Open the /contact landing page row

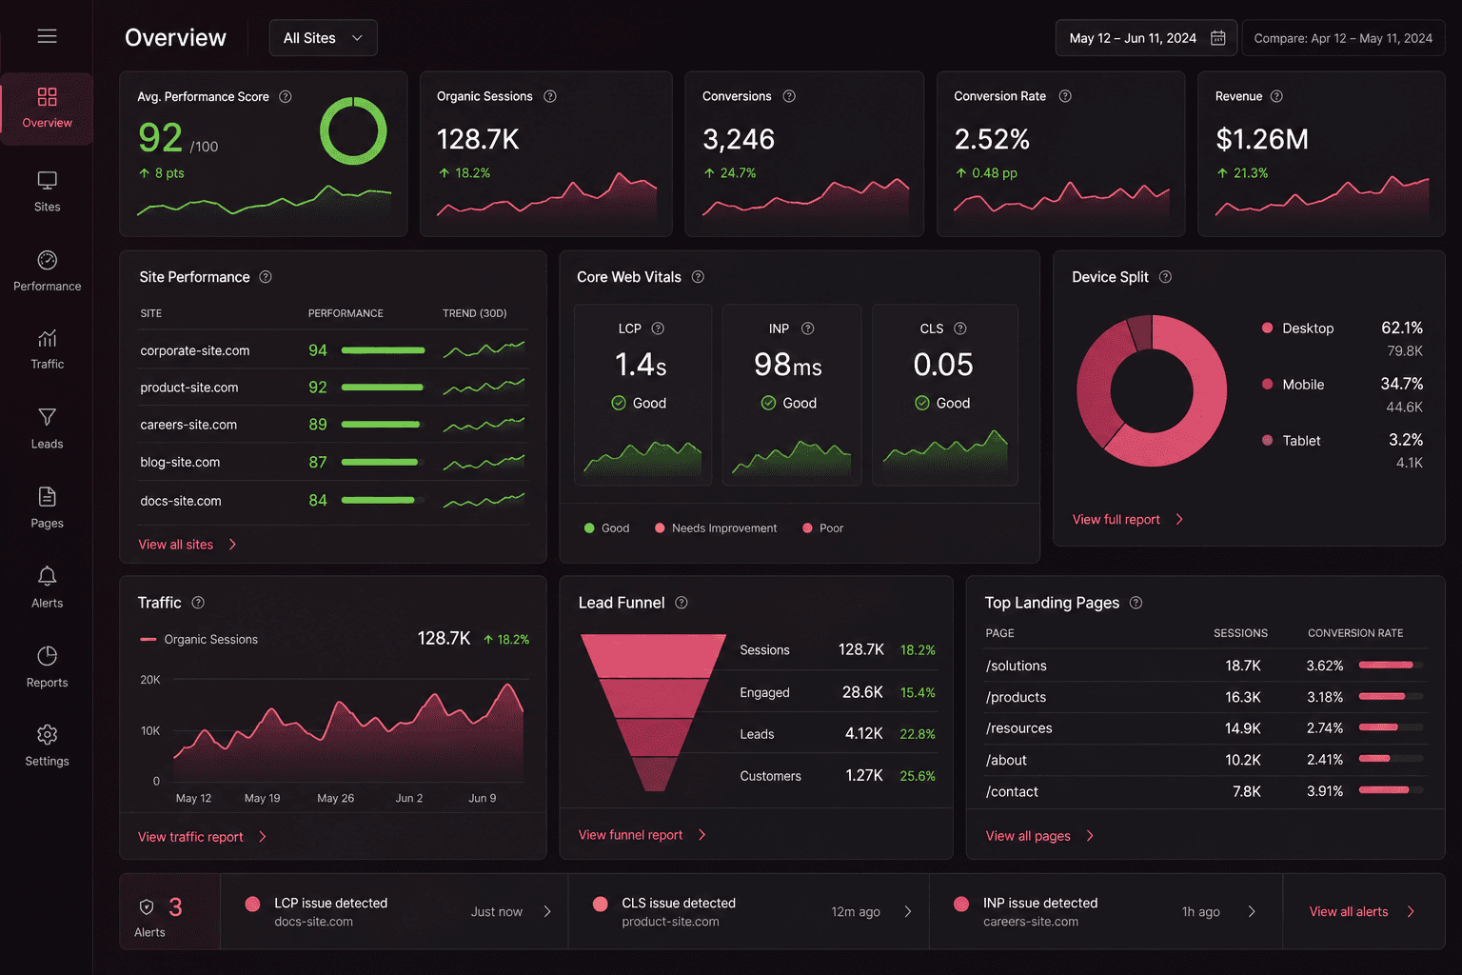(x=1205, y=791)
